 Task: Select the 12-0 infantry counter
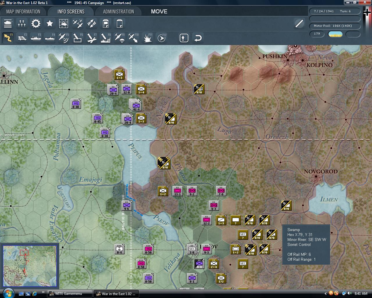[126, 89]
